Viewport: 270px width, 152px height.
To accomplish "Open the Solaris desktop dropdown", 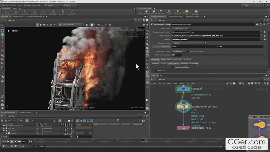I will tap(53, 5).
